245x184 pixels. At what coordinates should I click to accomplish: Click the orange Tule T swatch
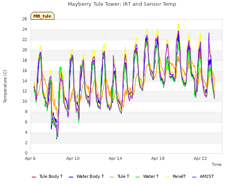pyautogui.click(x=112, y=177)
